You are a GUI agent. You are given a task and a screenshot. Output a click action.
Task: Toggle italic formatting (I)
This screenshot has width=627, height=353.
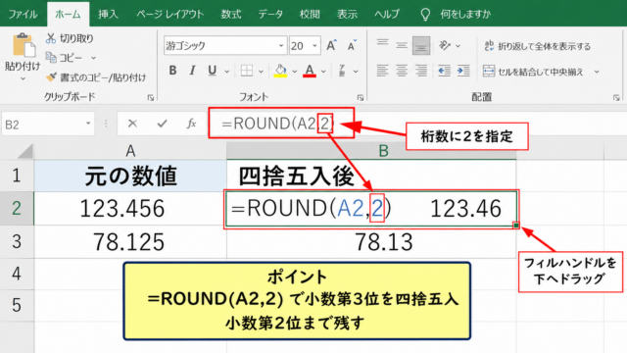pyautogui.click(x=192, y=71)
